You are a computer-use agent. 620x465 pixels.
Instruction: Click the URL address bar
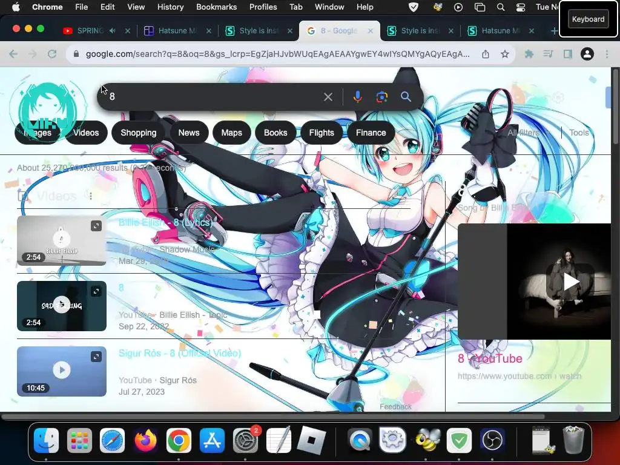pyautogui.click(x=277, y=54)
